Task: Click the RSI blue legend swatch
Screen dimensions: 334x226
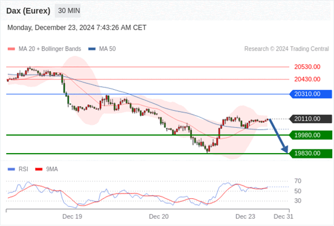Action: pyautogui.click(x=11, y=169)
